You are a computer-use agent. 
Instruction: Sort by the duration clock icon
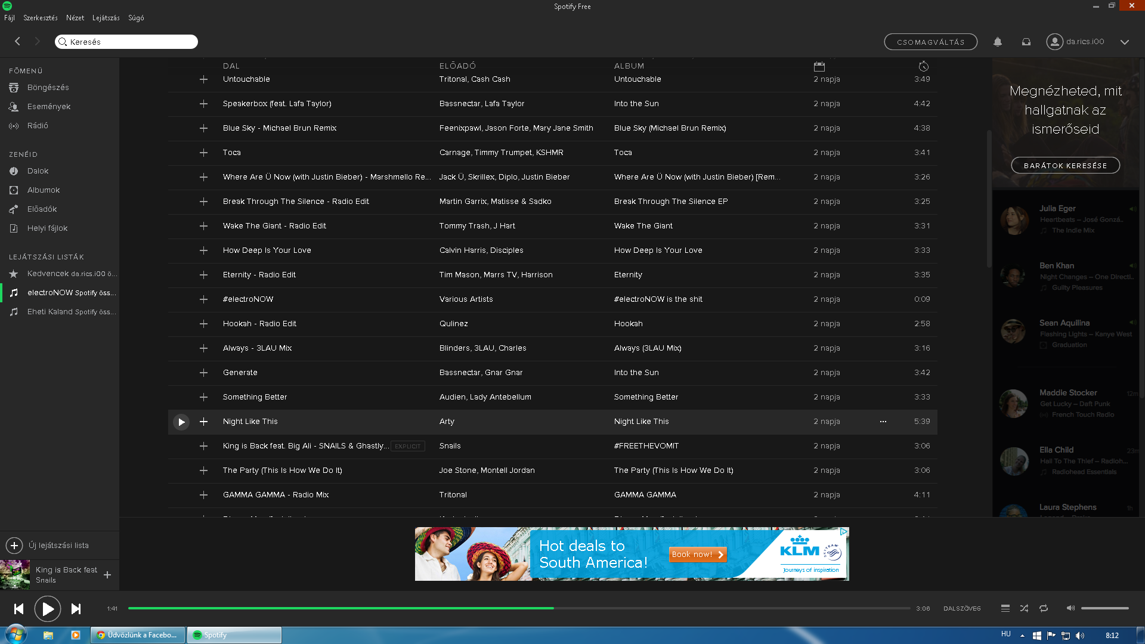pos(923,66)
